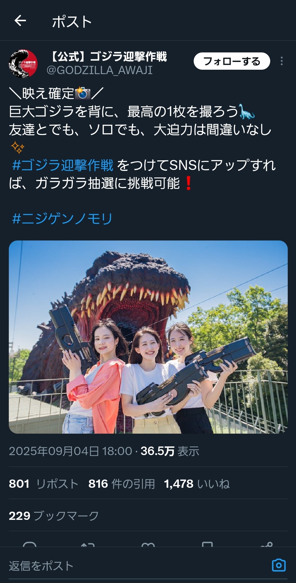Tap the reply bubble icon
Viewport: 296px width, 583px height.
tap(30, 544)
